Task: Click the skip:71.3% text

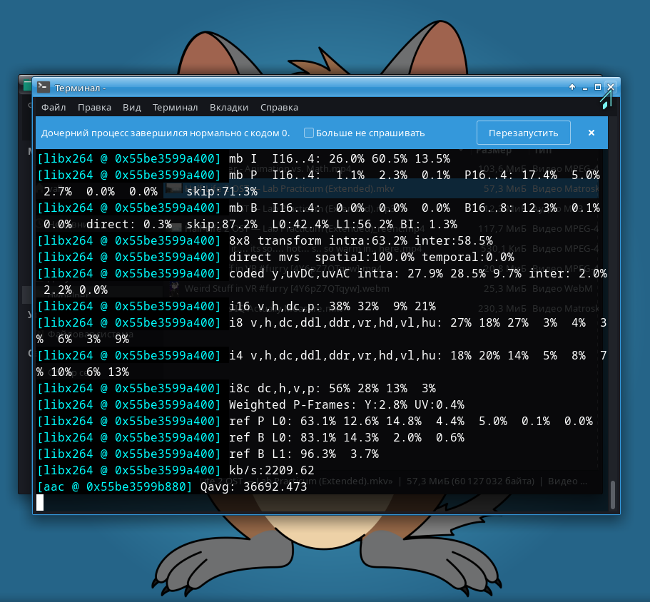Action: [x=222, y=191]
